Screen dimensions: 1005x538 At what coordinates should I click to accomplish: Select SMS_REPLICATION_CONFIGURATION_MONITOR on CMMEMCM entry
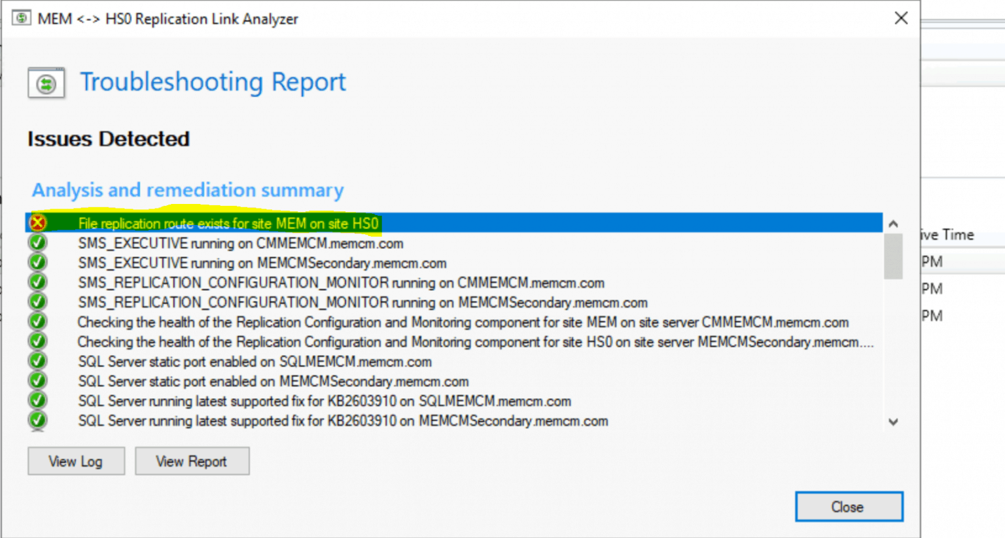click(x=340, y=283)
